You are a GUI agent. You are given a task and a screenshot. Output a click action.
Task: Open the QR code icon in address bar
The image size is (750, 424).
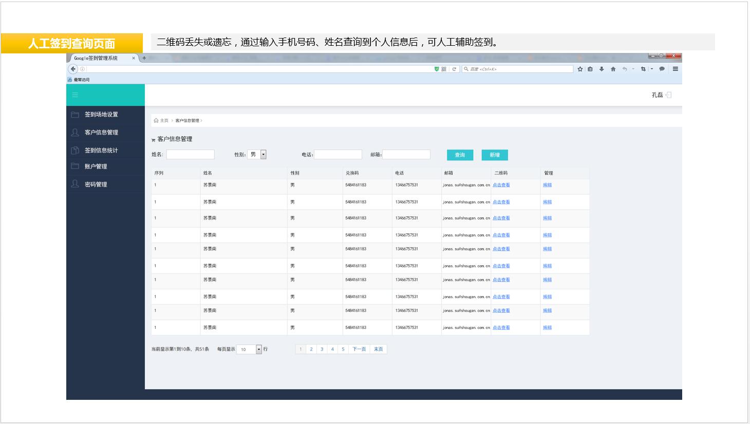[x=444, y=69]
